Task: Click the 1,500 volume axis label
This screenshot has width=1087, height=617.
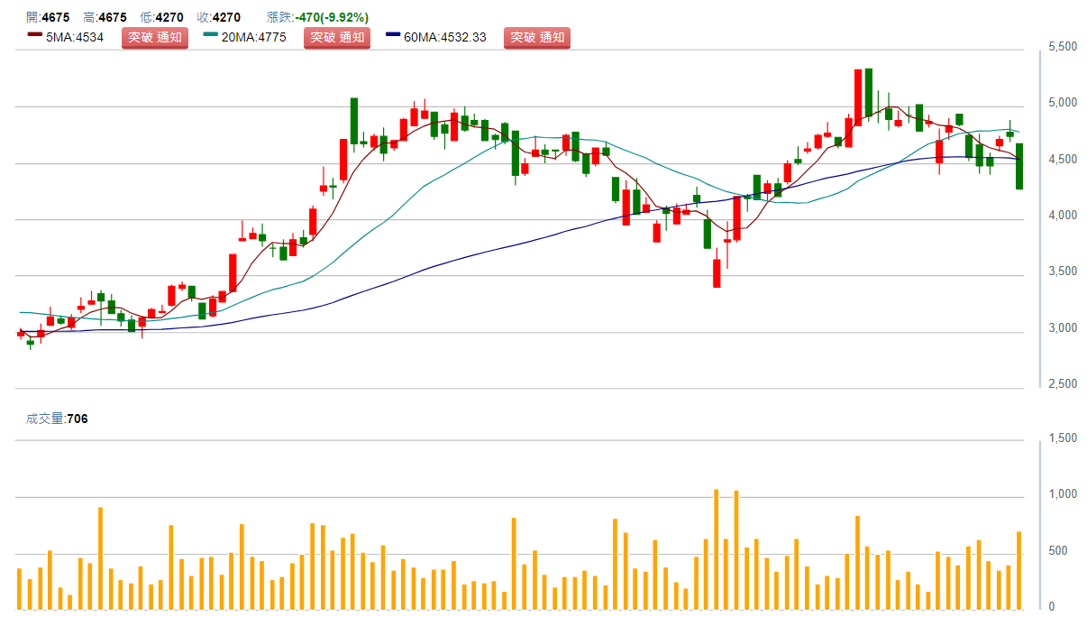Action: [x=1063, y=438]
